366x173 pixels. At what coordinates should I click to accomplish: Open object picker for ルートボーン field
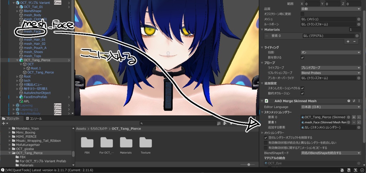pyautogui.click(x=359, y=24)
